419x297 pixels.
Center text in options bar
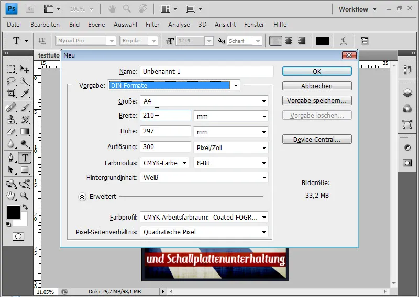(289, 41)
